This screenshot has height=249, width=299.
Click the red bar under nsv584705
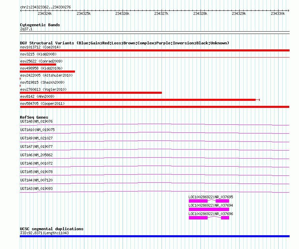click(155, 107)
